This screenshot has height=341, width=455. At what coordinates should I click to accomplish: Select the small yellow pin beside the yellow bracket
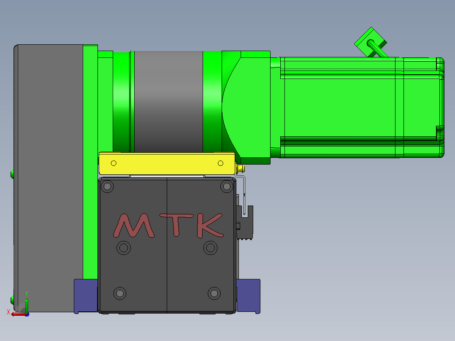coord(241,168)
